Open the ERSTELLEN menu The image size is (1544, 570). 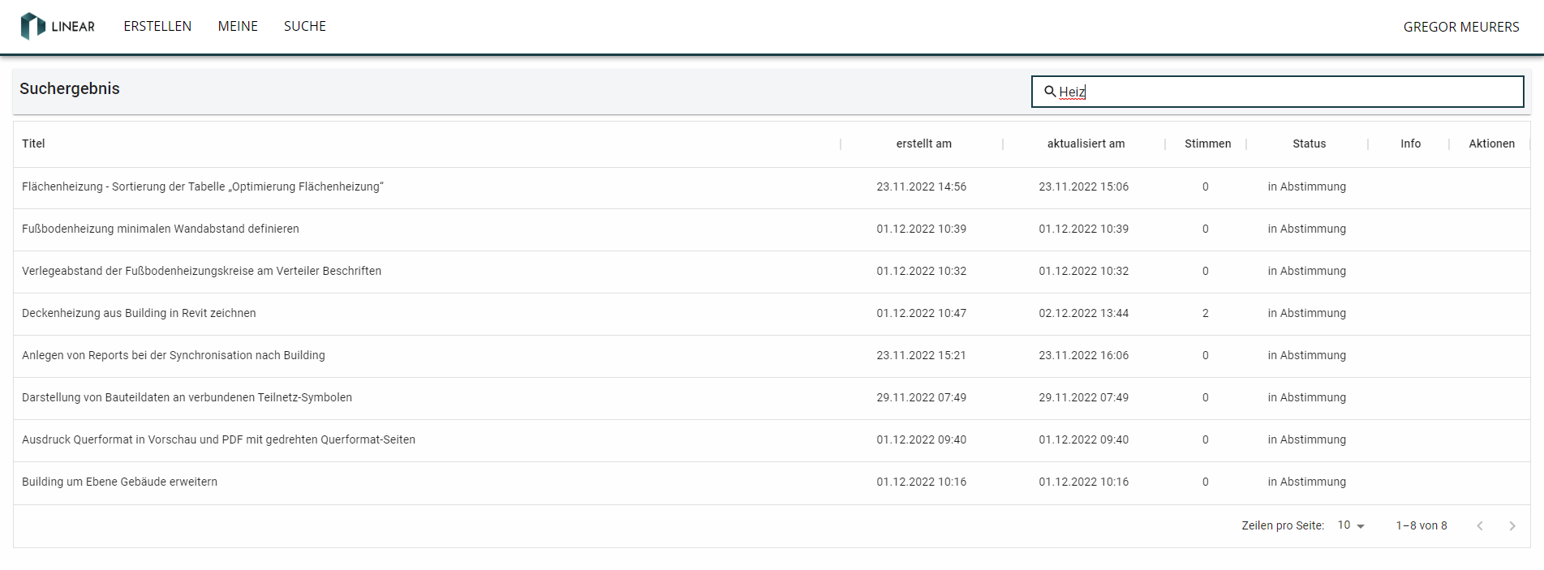pyautogui.click(x=157, y=26)
